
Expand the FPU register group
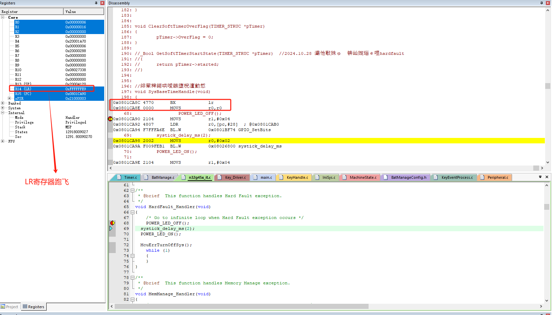[x=3, y=141]
